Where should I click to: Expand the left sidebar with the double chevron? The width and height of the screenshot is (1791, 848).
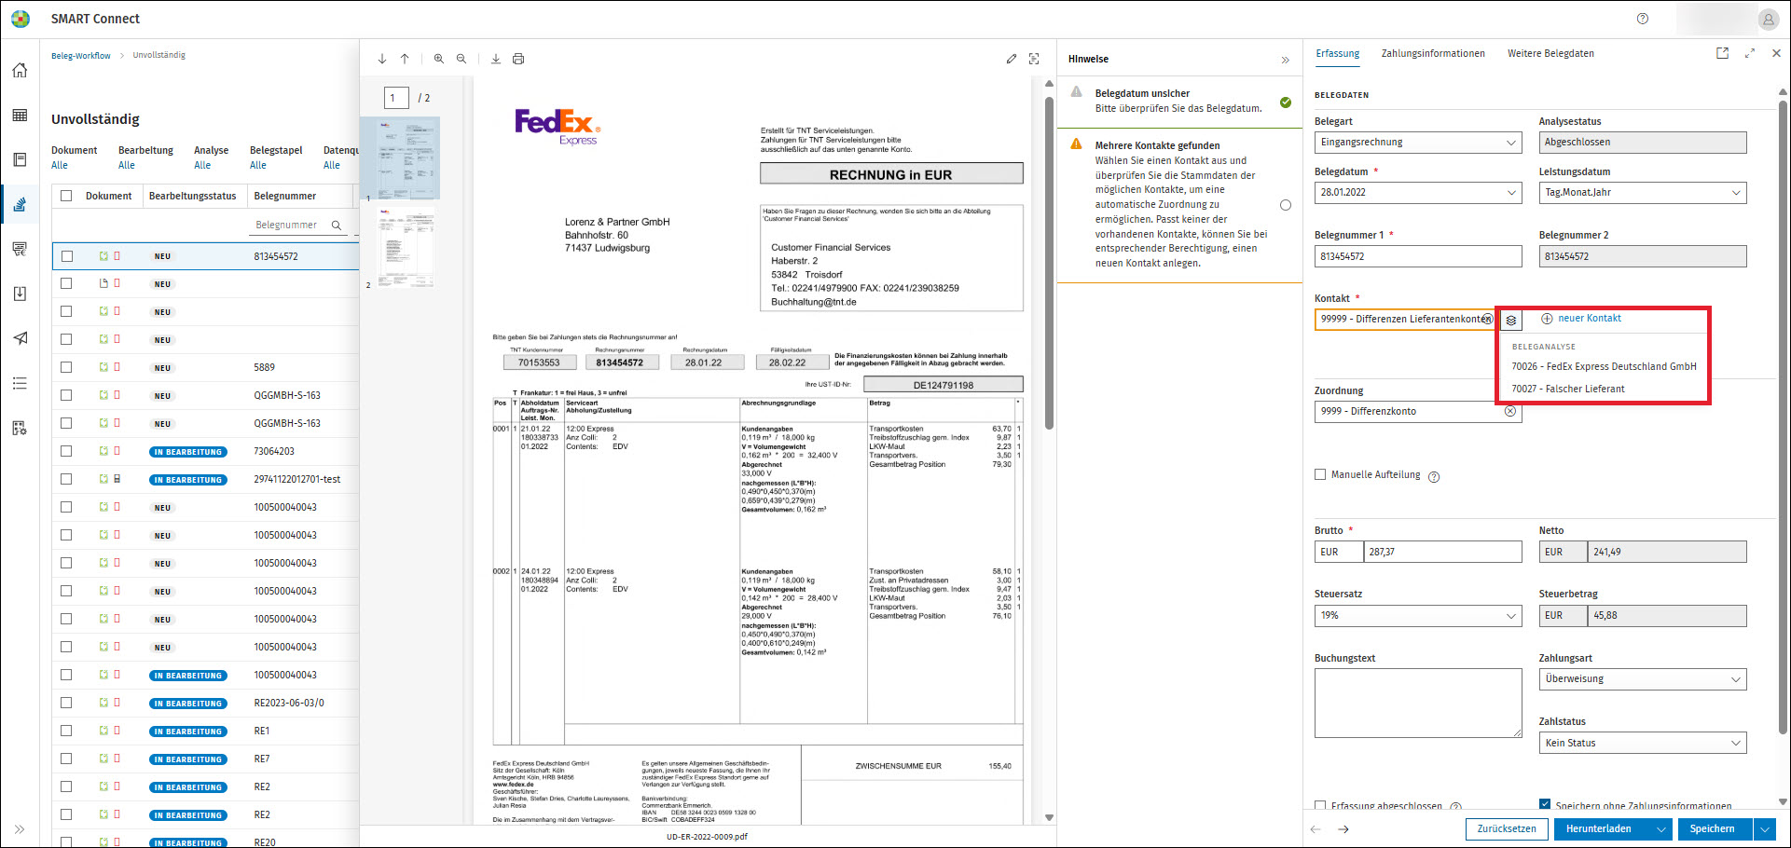coord(20,829)
